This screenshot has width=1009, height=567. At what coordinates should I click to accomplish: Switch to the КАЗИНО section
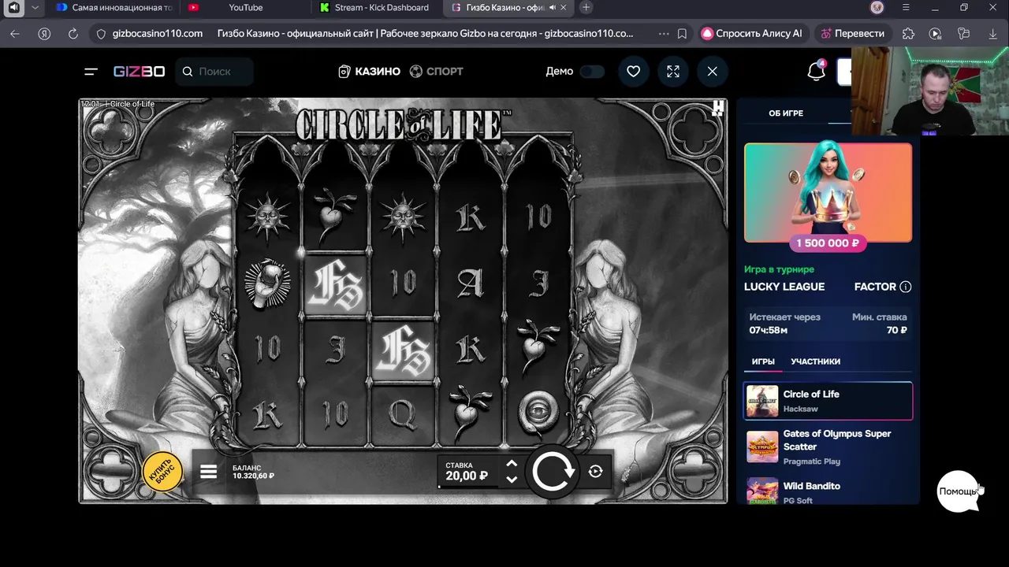369,72
